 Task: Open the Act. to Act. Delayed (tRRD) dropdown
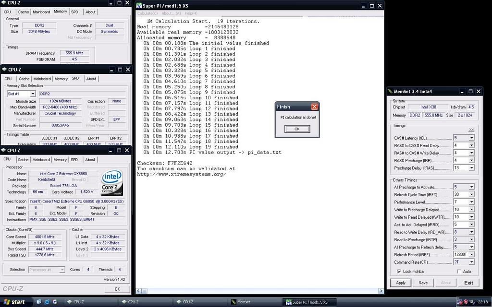pyautogui.click(x=471, y=224)
